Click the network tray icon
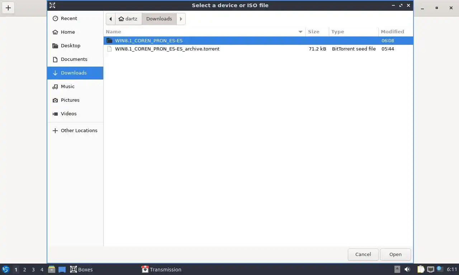The image size is (459, 275). tap(430, 269)
